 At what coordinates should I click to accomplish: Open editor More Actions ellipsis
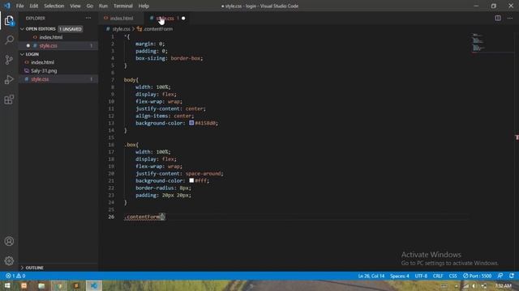tap(510, 18)
